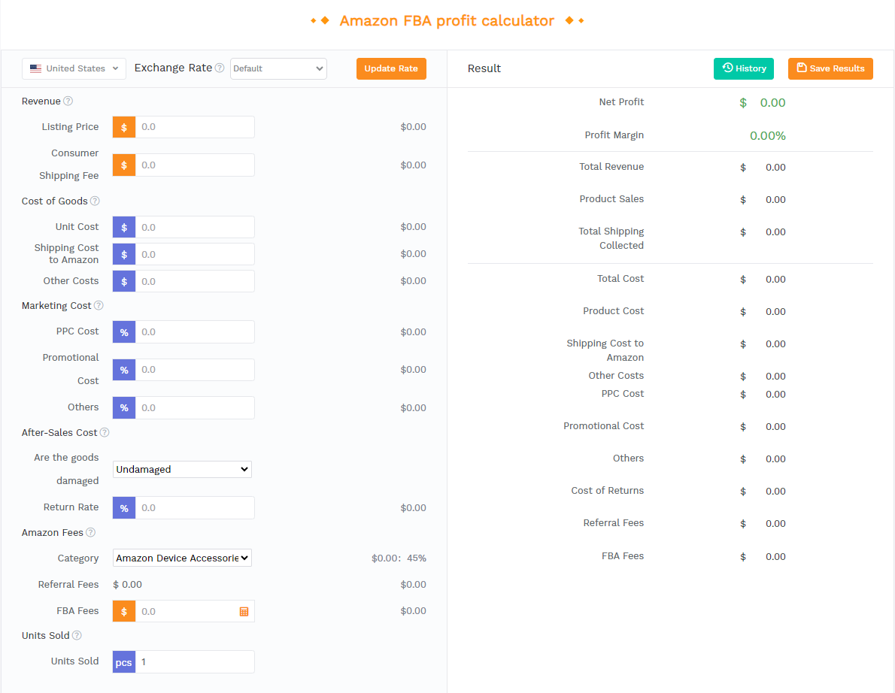Image resolution: width=895 pixels, height=693 pixels.
Task: Focus the Other Costs input field
Action: tap(195, 281)
